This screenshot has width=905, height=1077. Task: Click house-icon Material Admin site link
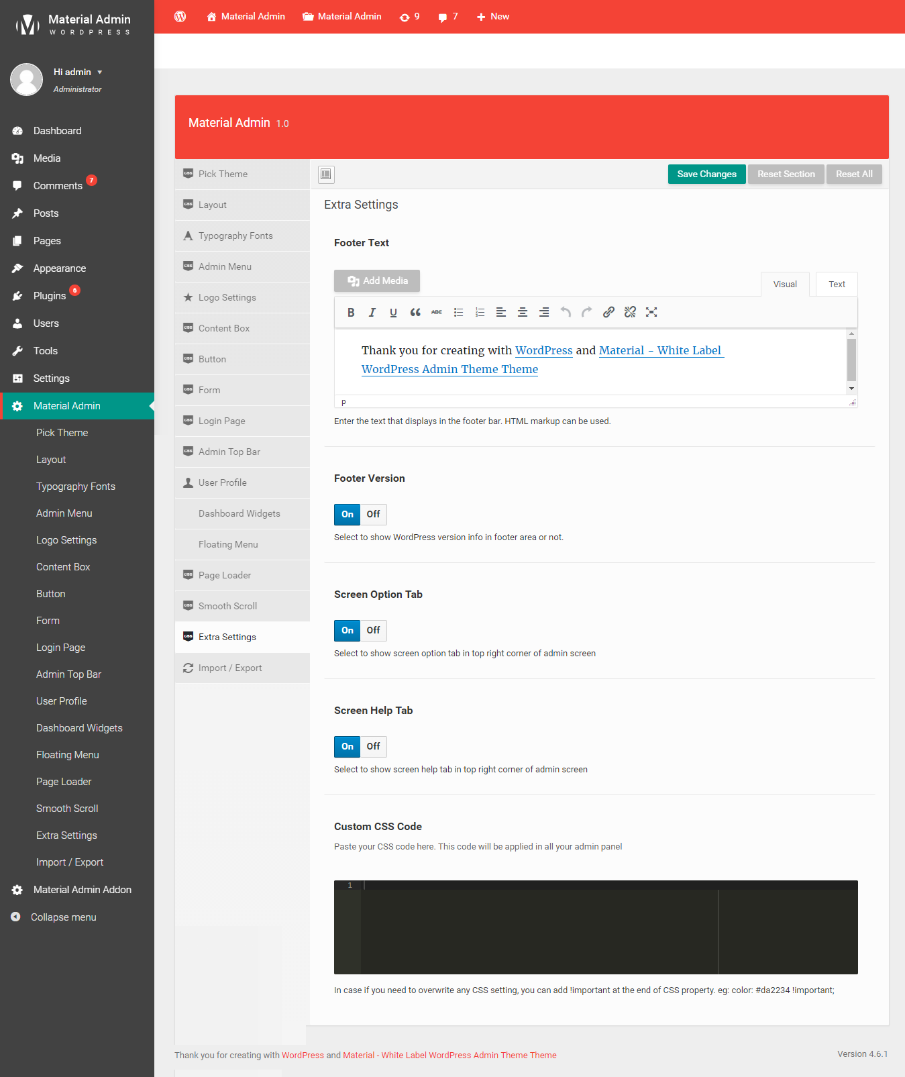[x=246, y=17]
